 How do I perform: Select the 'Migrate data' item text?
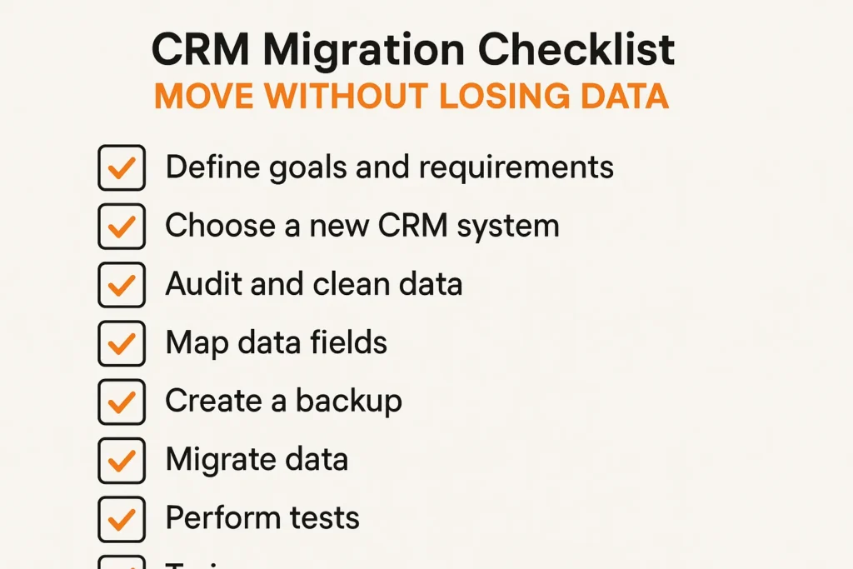257,459
